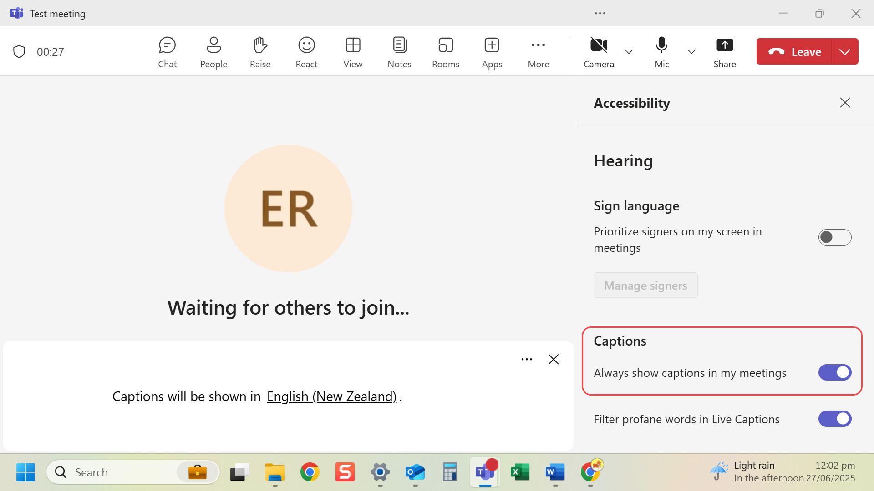
Task: Open the React emoji options
Action: tap(306, 52)
